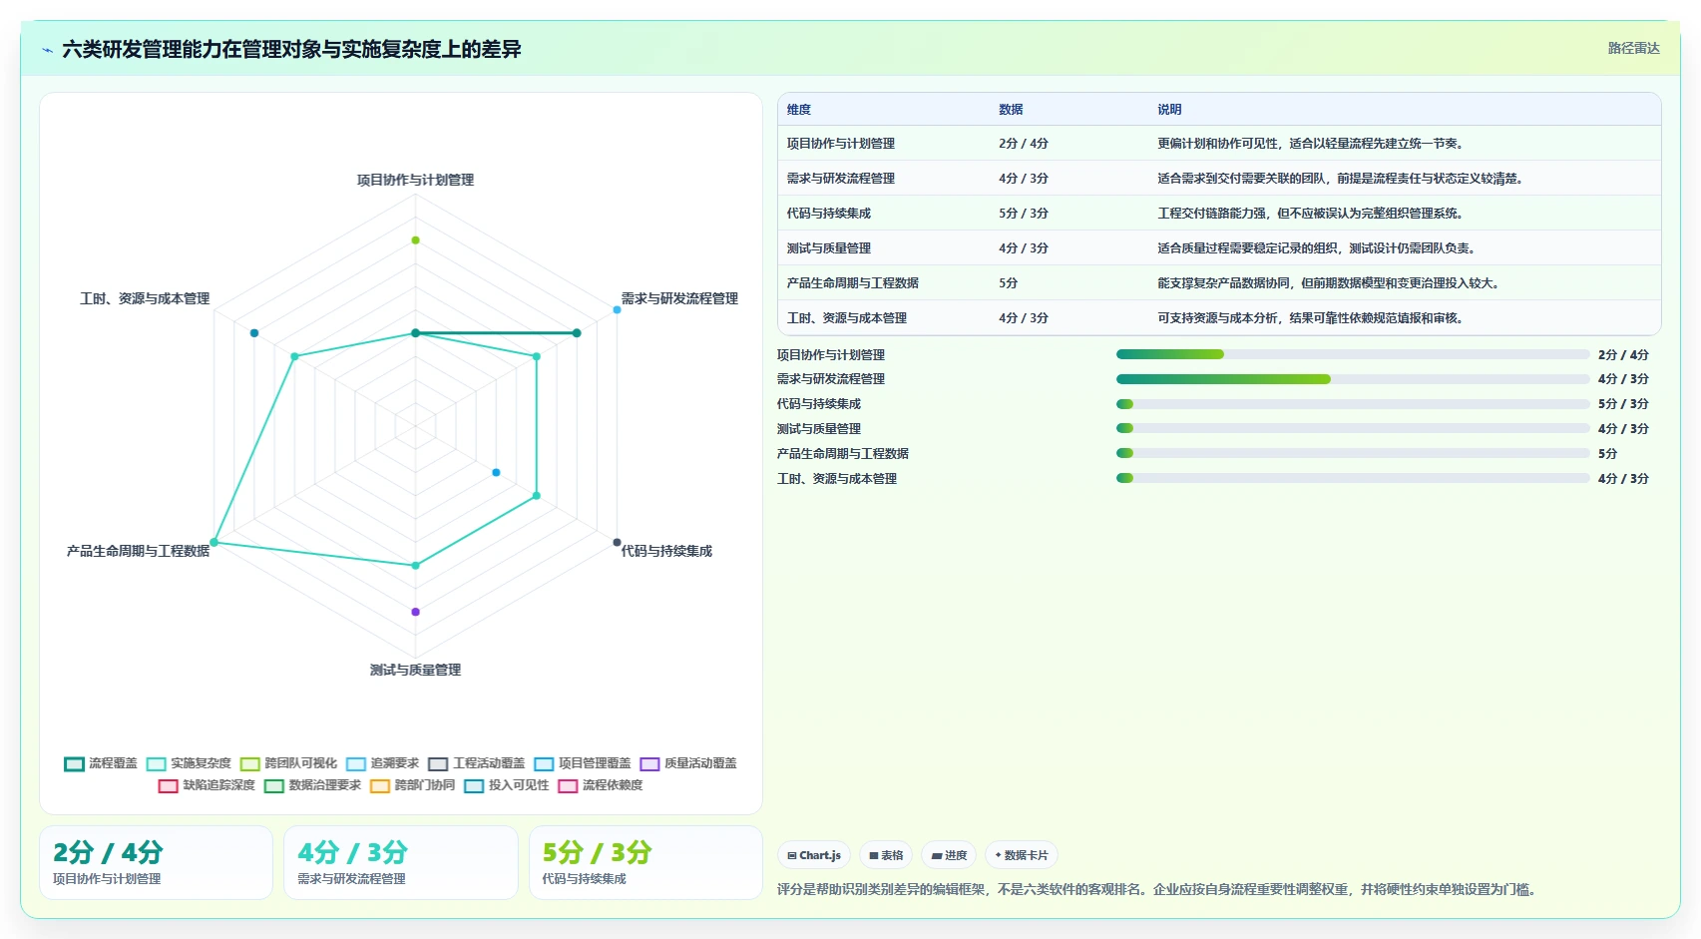Select the 需求与研发流程管理 progress bar
This screenshot has height=939, width=1701.
click(x=1352, y=379)
